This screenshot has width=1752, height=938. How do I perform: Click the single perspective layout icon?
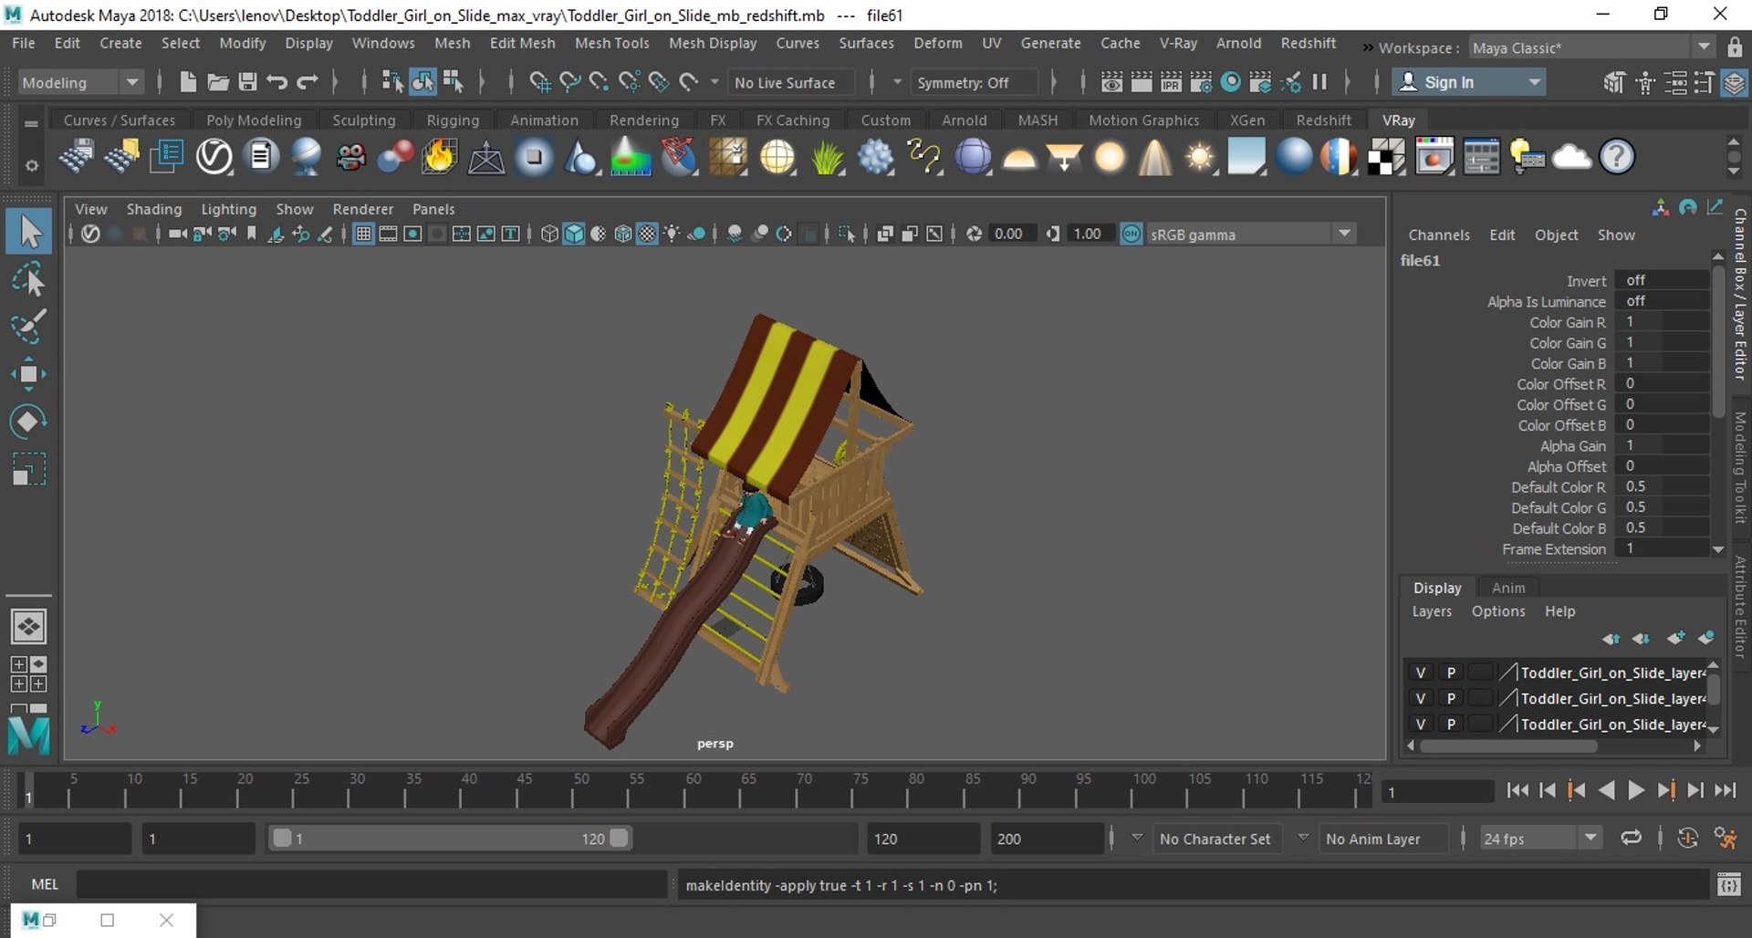[29, 627]
